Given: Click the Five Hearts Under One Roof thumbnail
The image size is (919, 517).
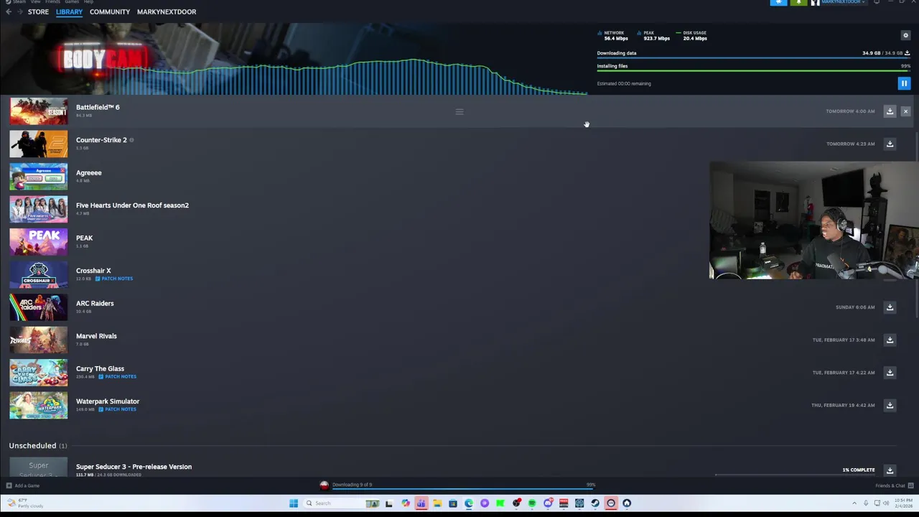Looking at the screenshot, I should point(39,209).
